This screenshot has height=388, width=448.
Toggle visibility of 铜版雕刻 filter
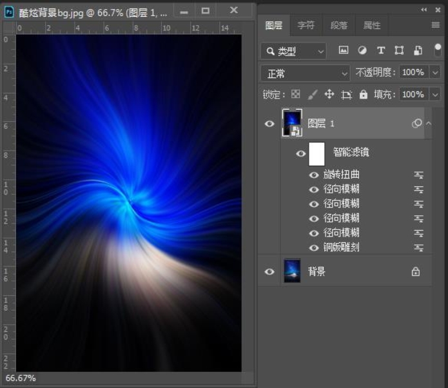[x=314, y=247]
